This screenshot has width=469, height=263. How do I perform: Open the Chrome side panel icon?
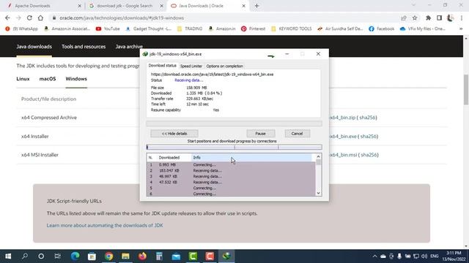[x=439, y=18]
